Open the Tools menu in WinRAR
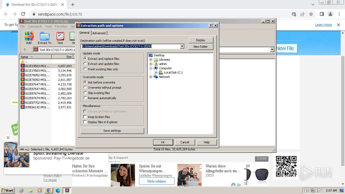 pyautogui.click(x=49, y=26)
